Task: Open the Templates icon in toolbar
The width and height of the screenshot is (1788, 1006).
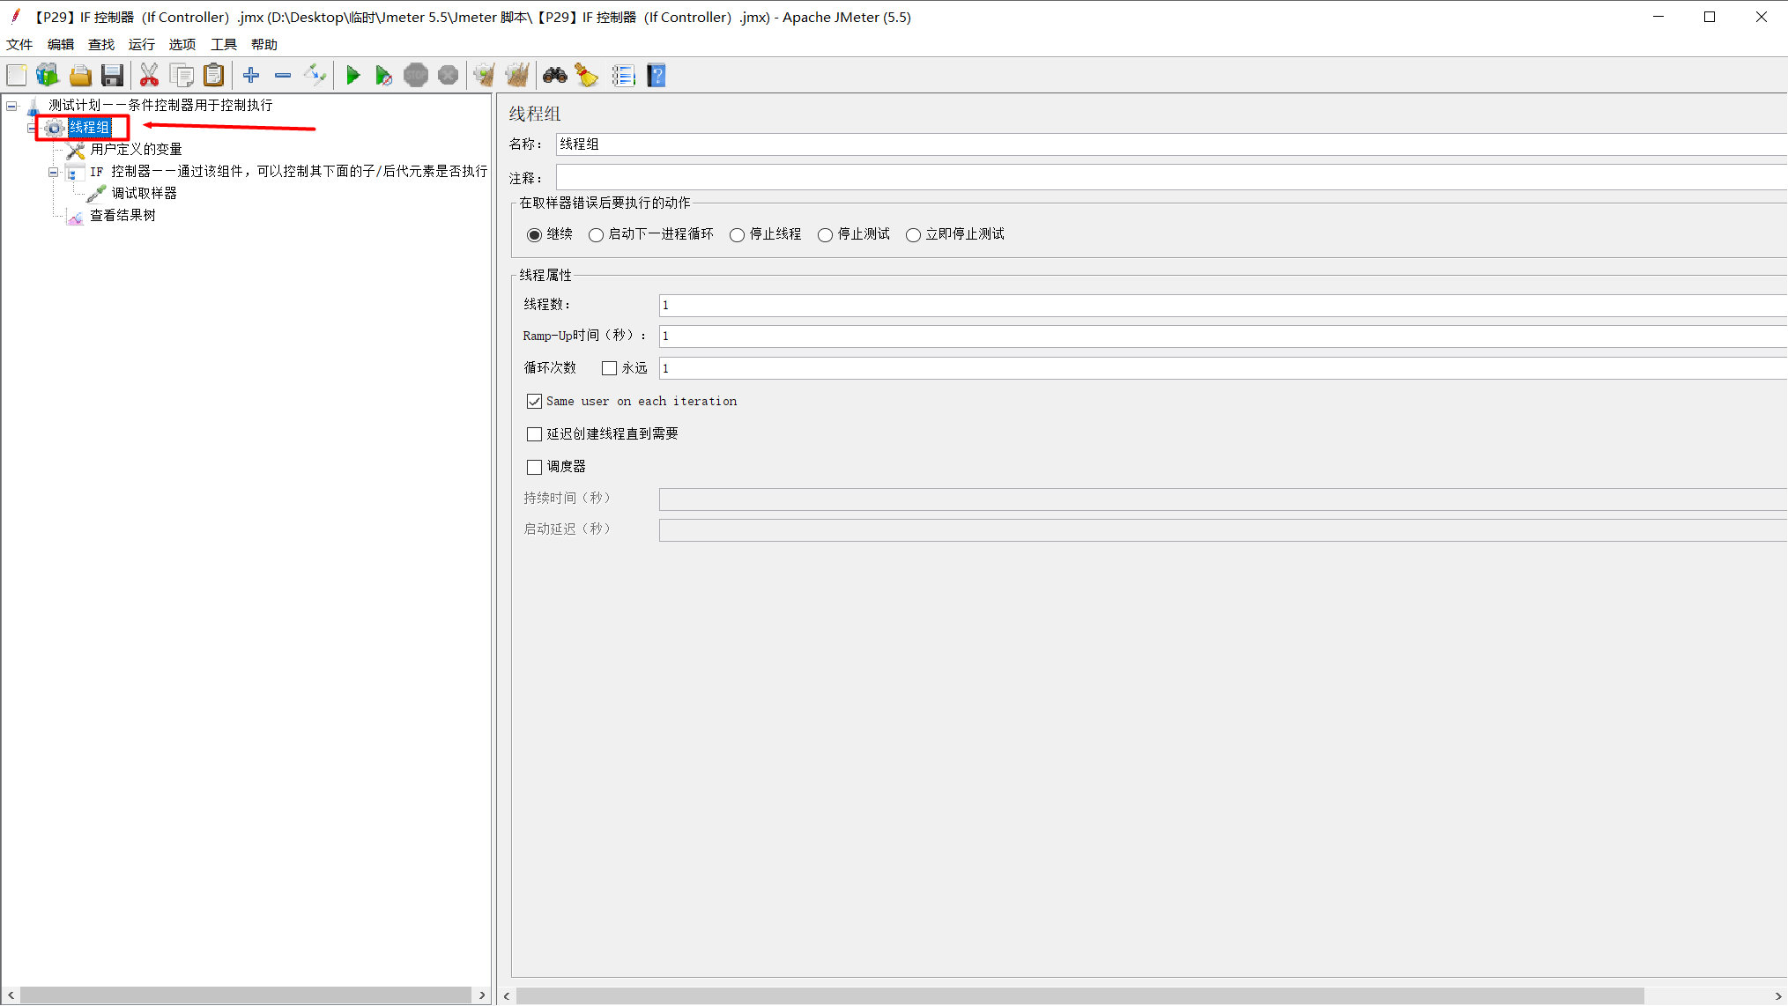Action: (x=48, y=76)
